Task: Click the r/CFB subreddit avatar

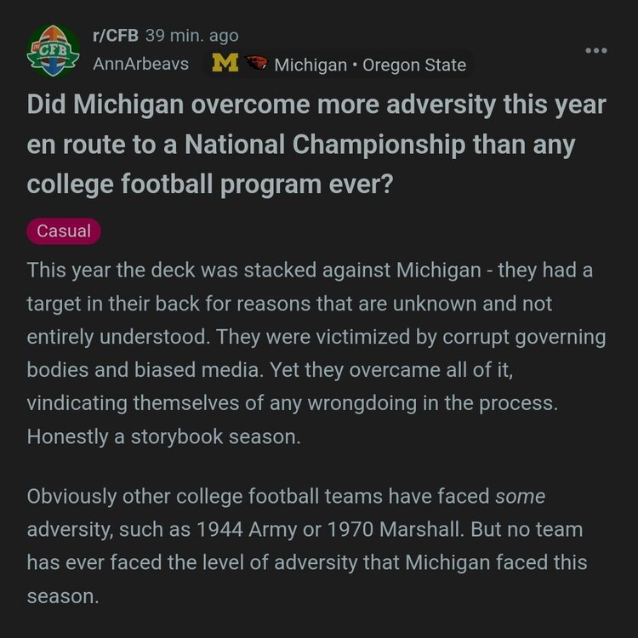Action: 54,51
